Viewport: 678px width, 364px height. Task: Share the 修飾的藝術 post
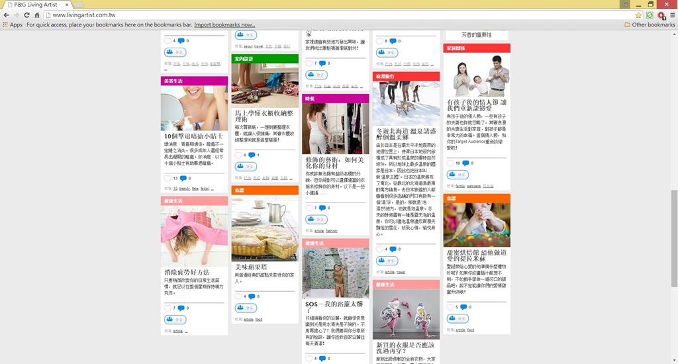[316, 219]
